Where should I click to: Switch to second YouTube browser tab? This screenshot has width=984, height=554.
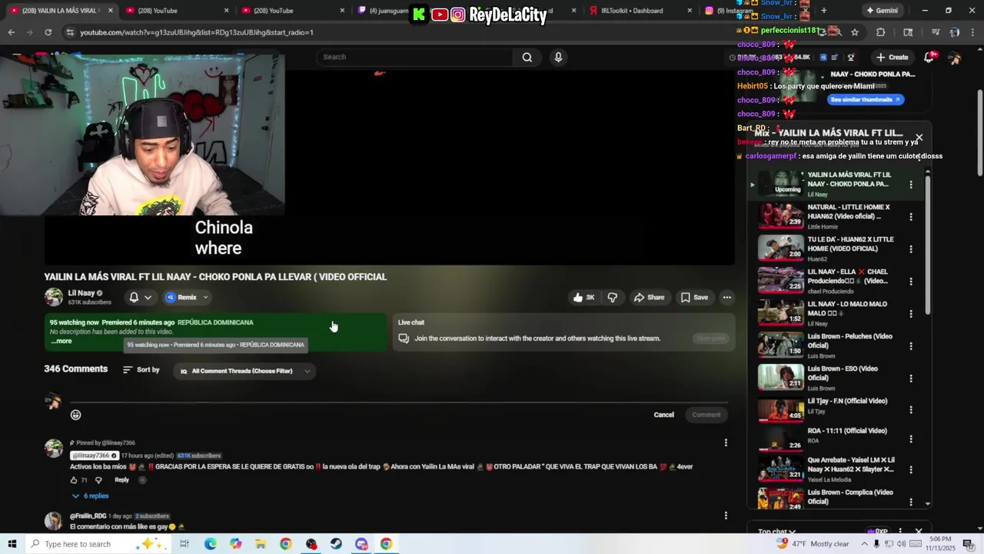pos(177,11)
